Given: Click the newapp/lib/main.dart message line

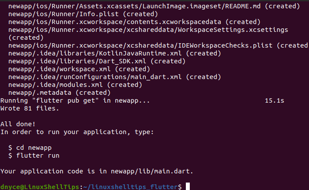Looking at the screenshot, I should coord(97,171).
